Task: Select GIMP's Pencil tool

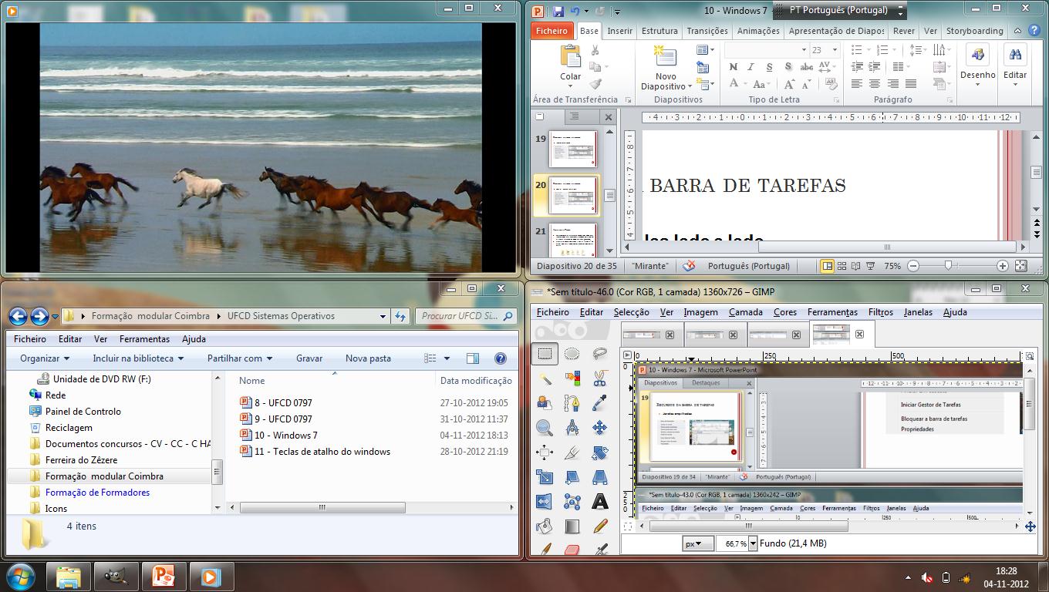Action: (599, 526)
